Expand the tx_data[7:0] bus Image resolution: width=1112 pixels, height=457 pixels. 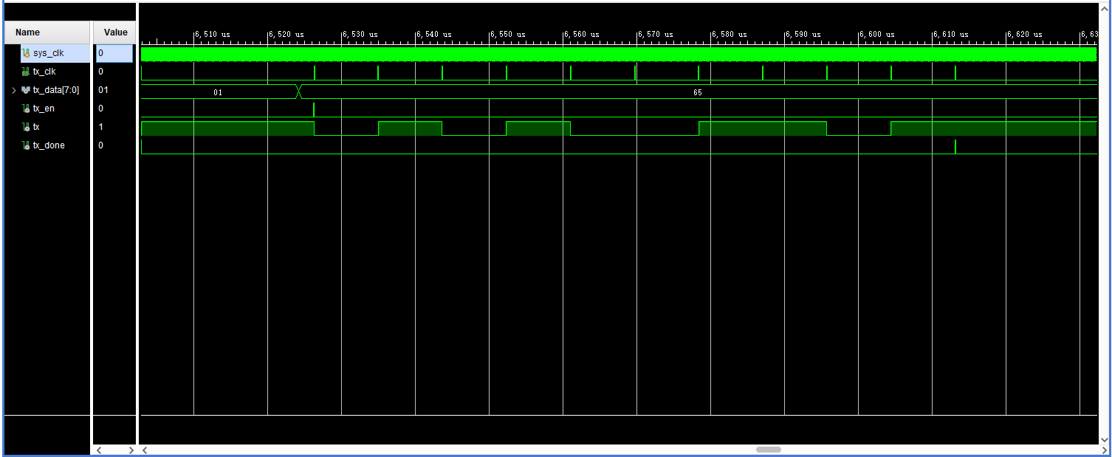coord(13,90)
